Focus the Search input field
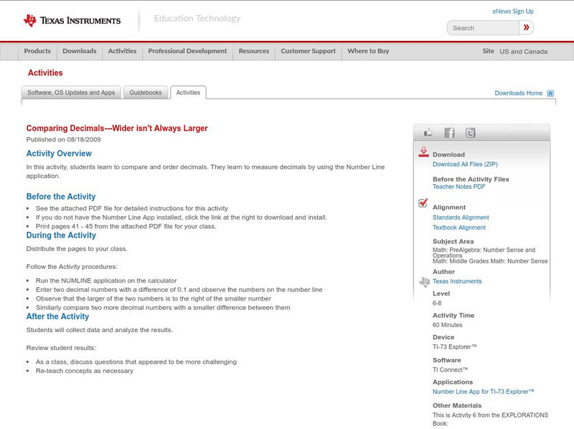Screen dimensions: 574x429 pyautogui.click(x=483, y=28)
